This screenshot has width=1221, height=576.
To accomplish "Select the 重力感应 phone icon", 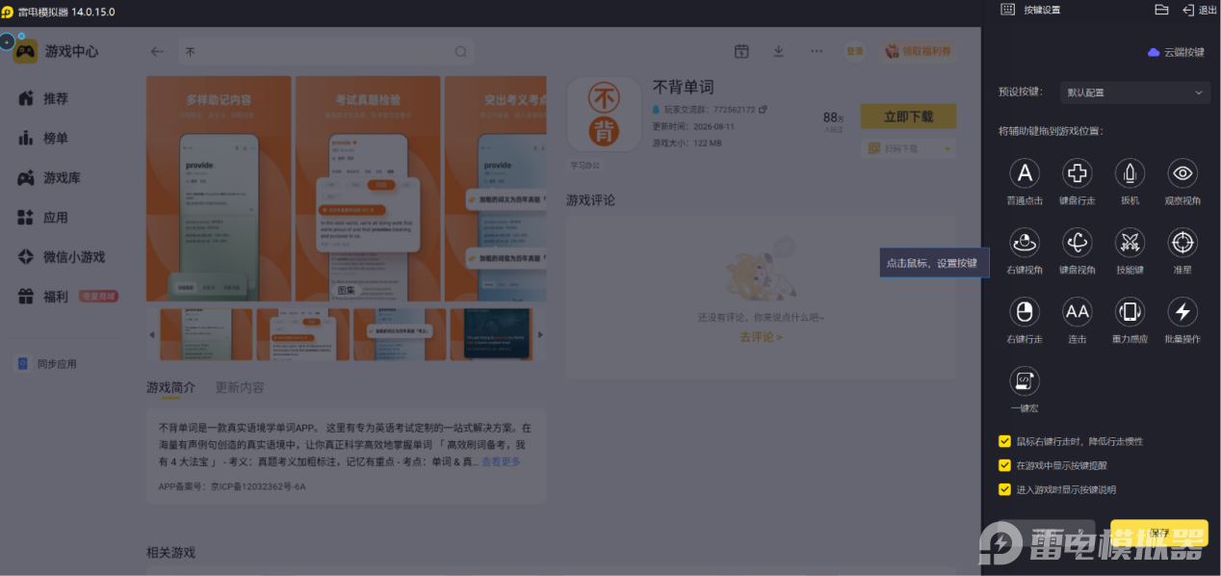I will [1130, 311].
